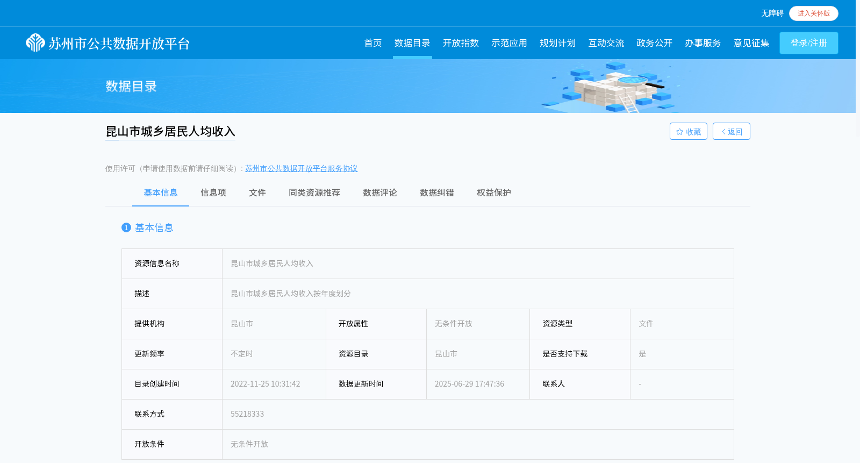The width and height of the screenshot is (860, 463).
Task: Click the Suzhou platform logo icon
Action: pos(35,43)
